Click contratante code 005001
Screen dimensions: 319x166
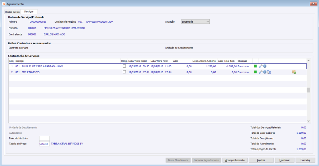(32, 34)
